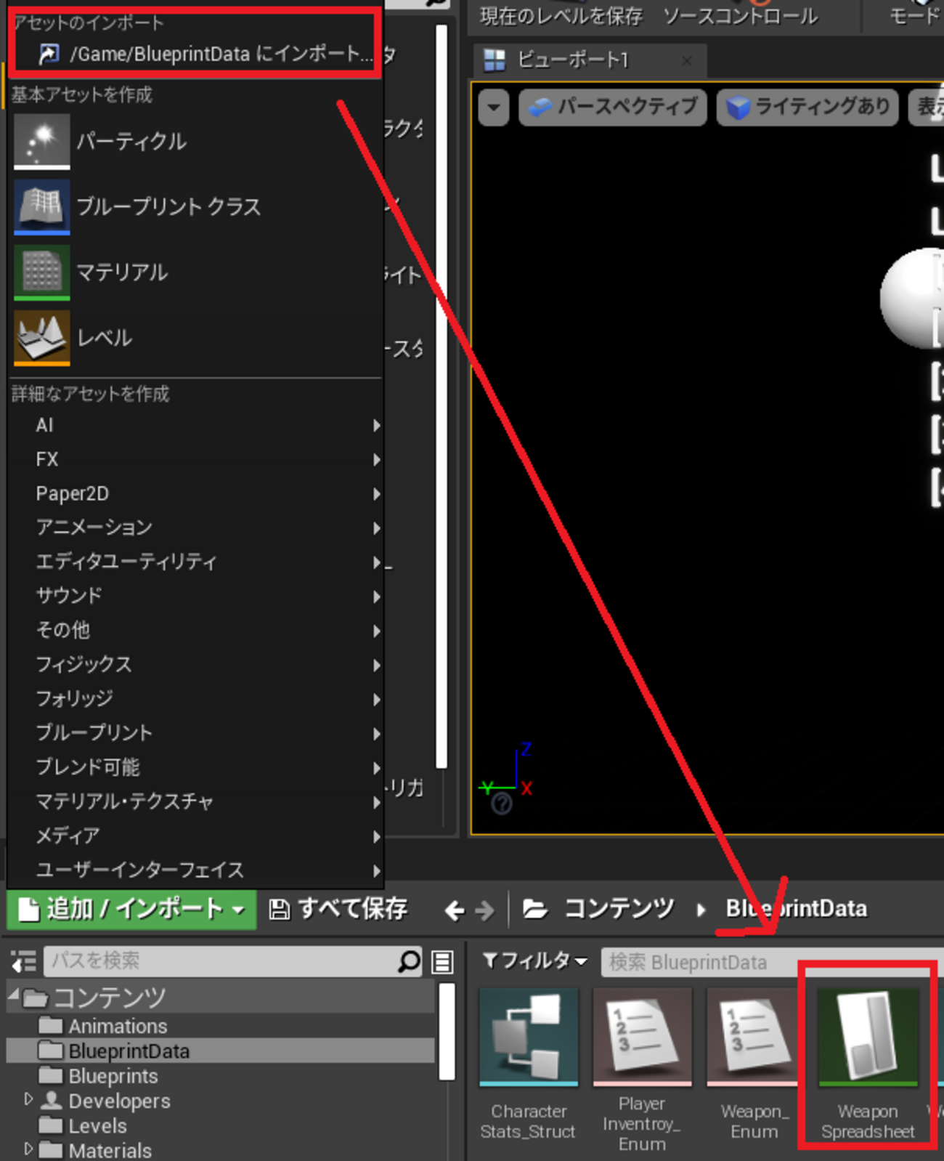Click the material grid icon
Viewport: 944px width, 1161px height.
click(x=42, y=272)
